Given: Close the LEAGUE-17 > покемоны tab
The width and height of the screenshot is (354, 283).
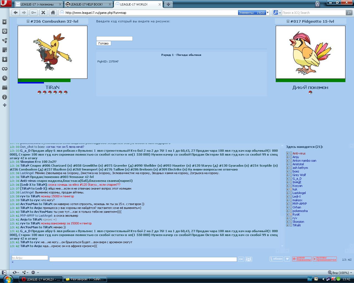Looking at the screenshot, I should point(60,4).
